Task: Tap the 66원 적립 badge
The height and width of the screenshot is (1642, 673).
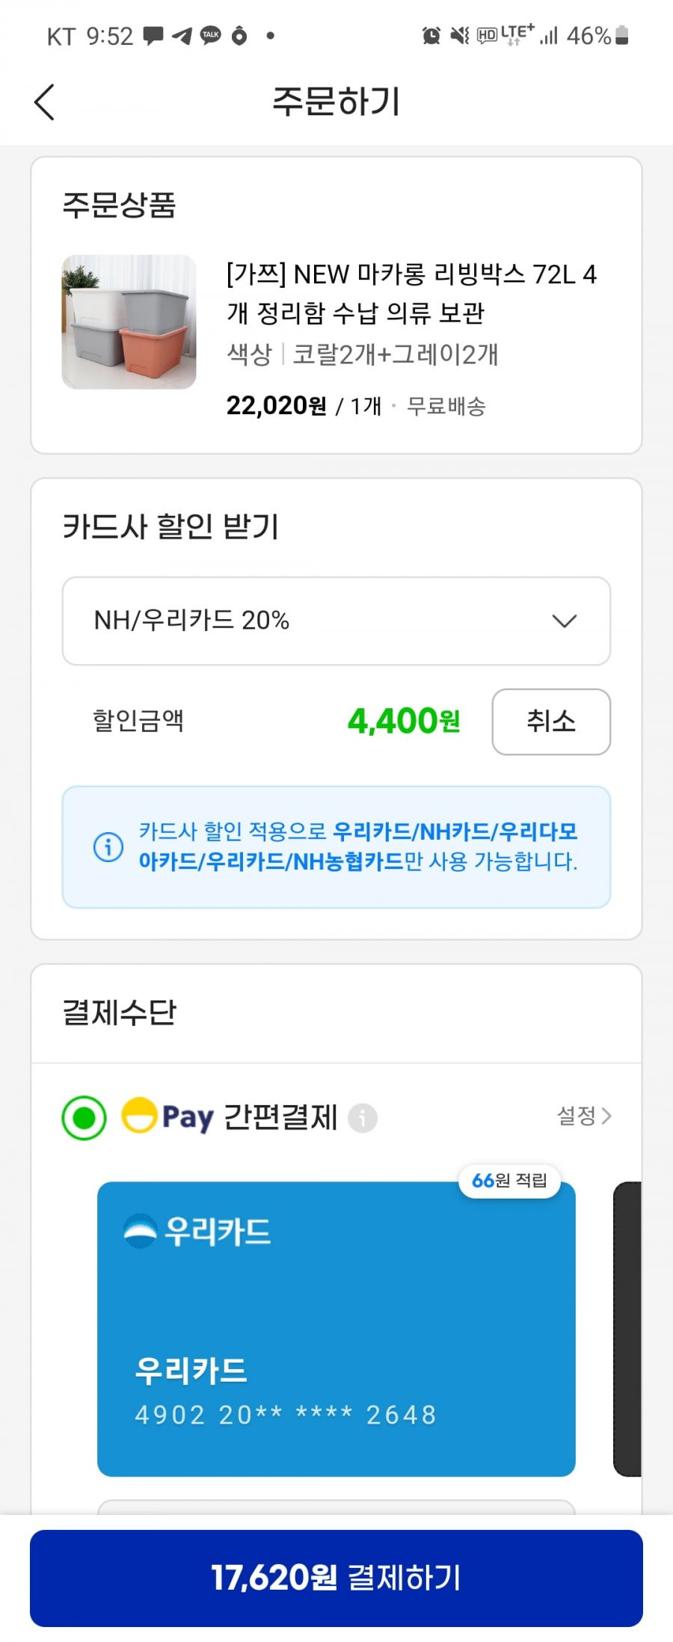Action: [x=509, y=1181]
